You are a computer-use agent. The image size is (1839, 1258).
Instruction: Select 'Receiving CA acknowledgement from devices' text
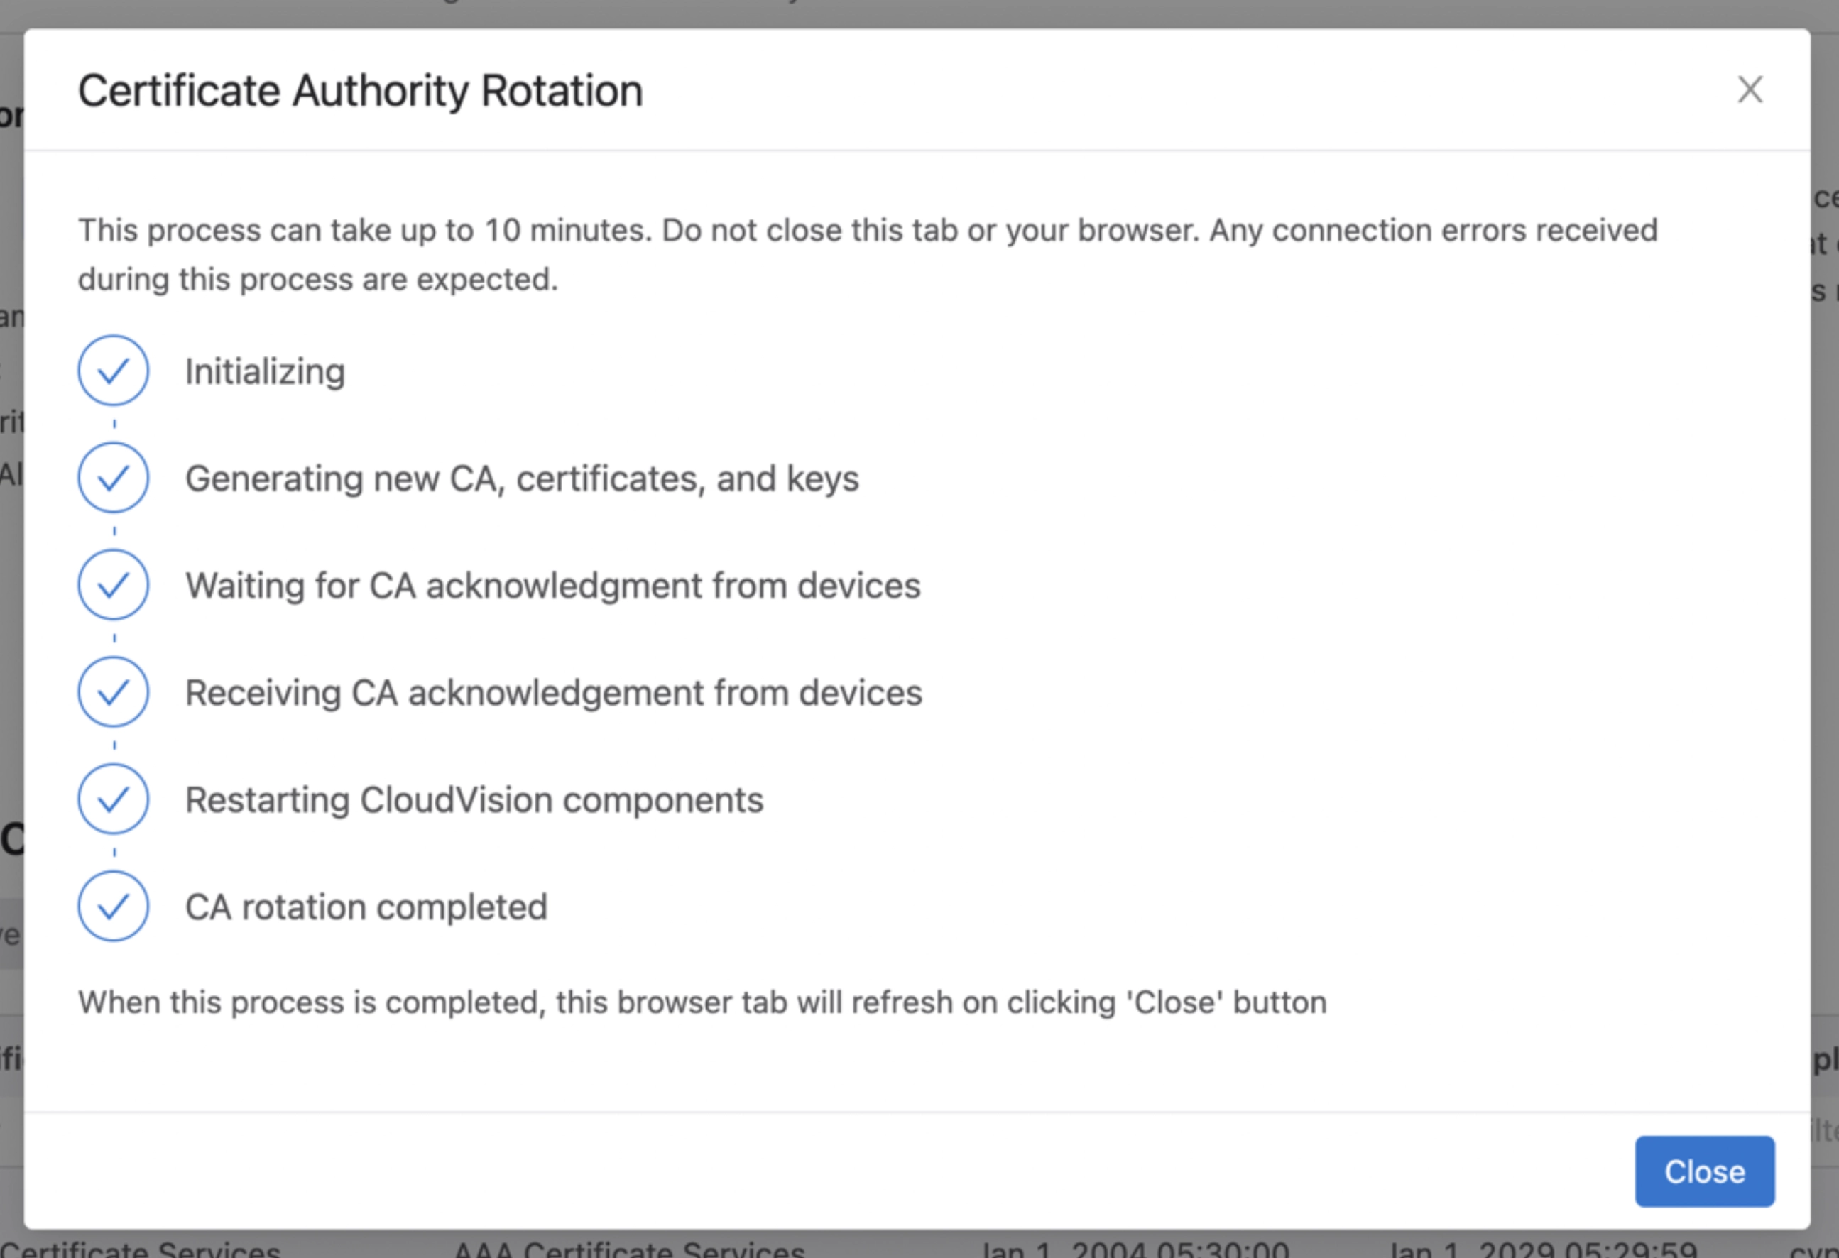point(554,693)
